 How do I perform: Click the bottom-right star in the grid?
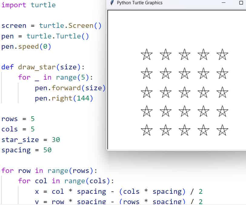(x=222, y=130)
